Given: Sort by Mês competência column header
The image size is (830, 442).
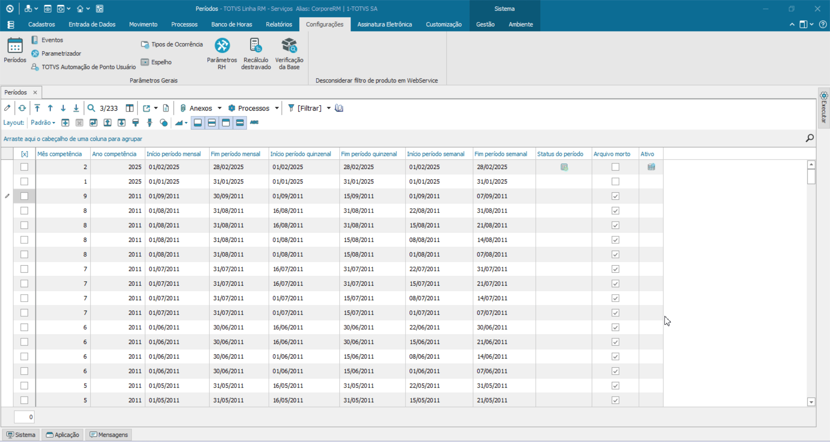Looking at the screenshot, I should 60,154.
